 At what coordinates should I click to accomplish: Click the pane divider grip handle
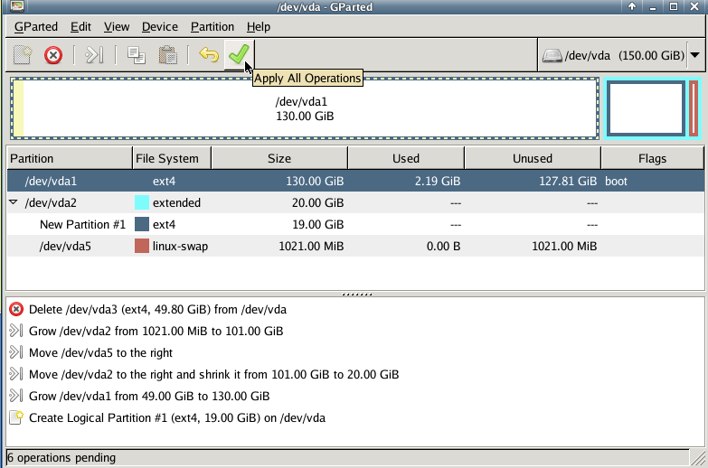(356, 295)
